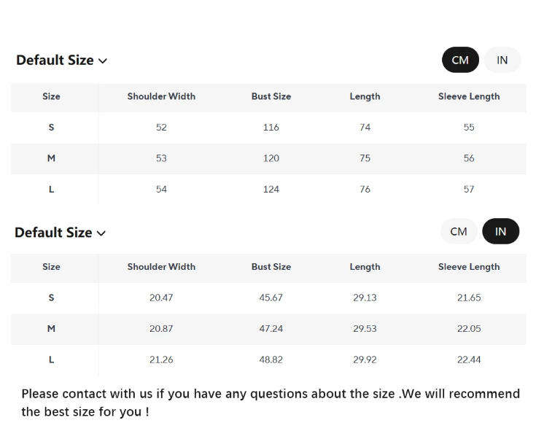The width and height of the screenshot is (536, 431).
Task: Select CM unit in top size chart
Action: point(460,60)
